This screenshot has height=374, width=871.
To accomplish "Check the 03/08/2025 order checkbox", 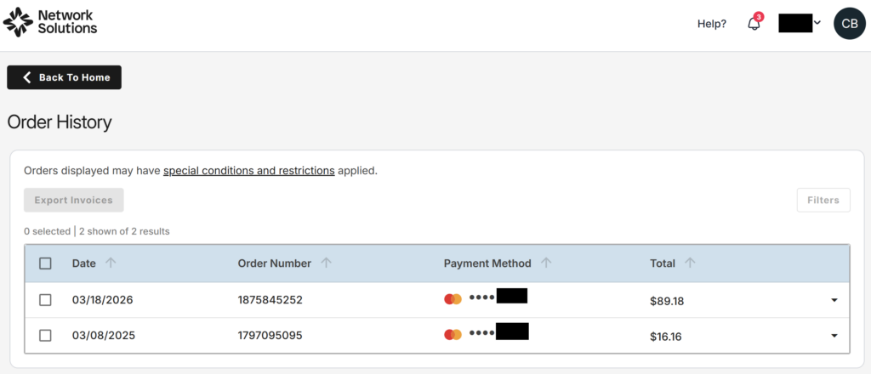I will pyautogui.click(x=46, y=336).
